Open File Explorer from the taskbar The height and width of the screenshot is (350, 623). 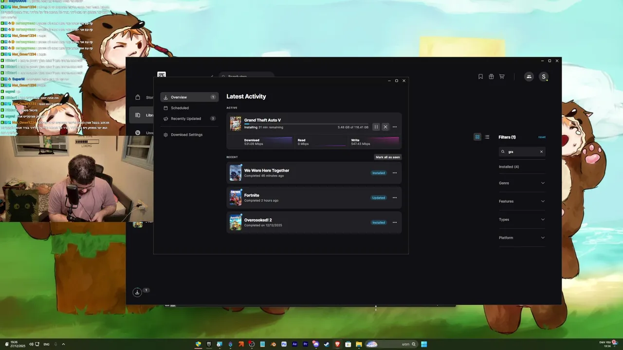tap(359, 344)
